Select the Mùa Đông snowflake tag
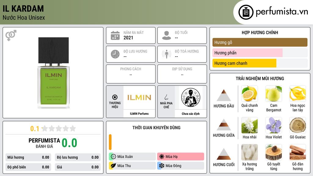313x176 pixels. click(x=181, y=166)
